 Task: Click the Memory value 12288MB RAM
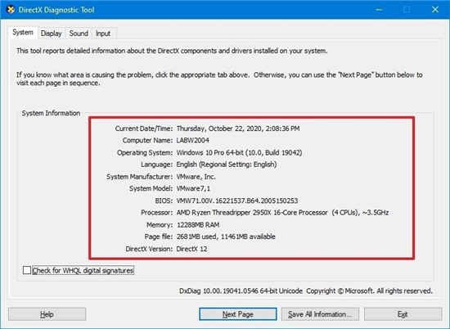[x=198, y=225]
